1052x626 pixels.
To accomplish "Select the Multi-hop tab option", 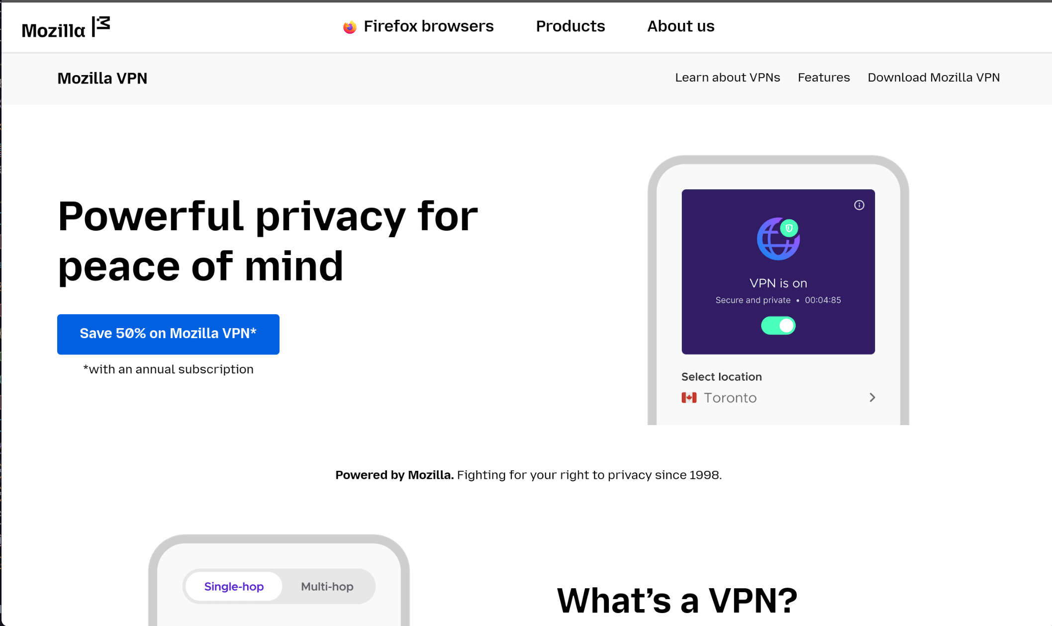I will (327, 586).
